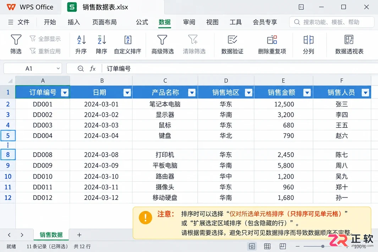Select the 数据 ribbon tab
Screen dimensions: 378x252
(x=165, y=22)
